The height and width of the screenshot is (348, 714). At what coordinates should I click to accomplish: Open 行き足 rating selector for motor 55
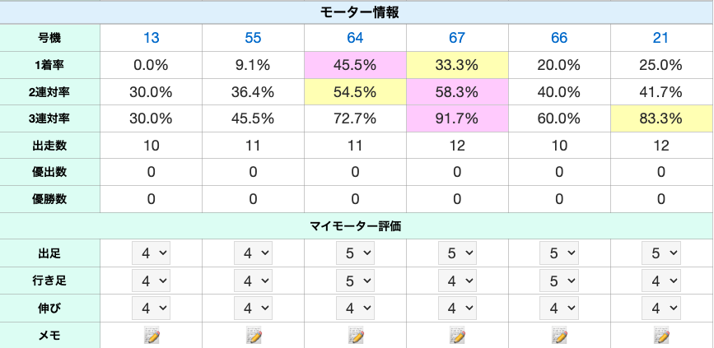pyautogui.click(x=254, y=281)
